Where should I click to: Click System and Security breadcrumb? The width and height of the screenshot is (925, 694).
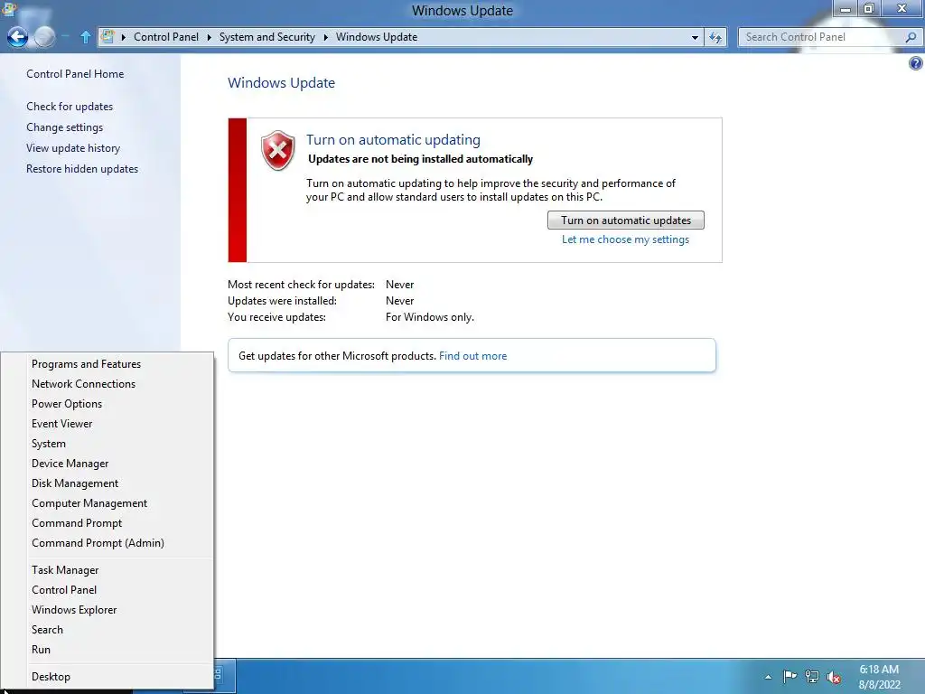point(266,37)
